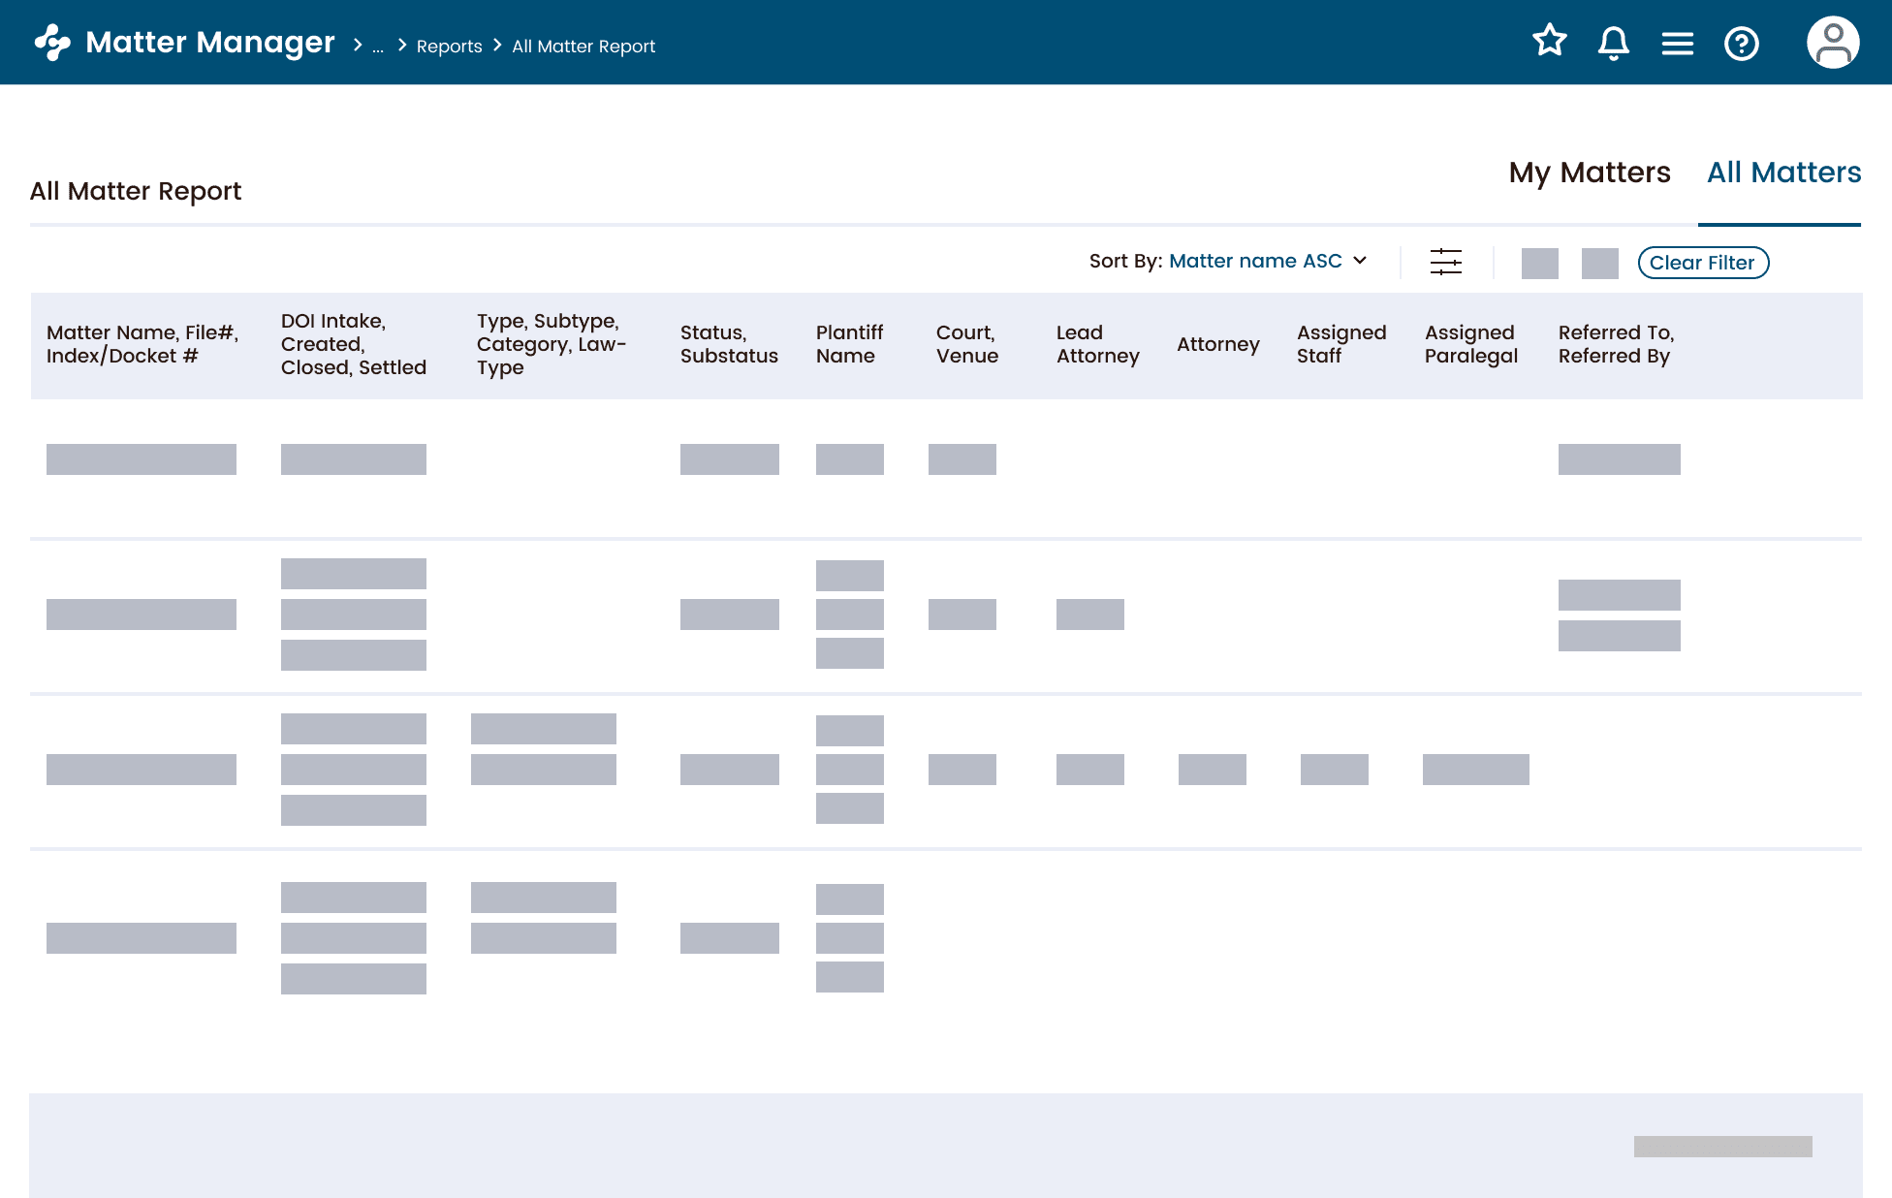Expand the breadcrumb ellipsis
1892x1198 pixels.
click(377, 47)
